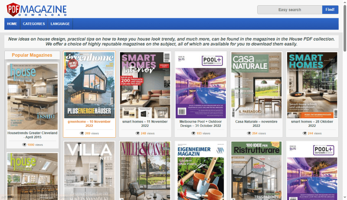Open the HOME menu item
The height and width of the screenshot is (200, 347).
pos(12,24)
